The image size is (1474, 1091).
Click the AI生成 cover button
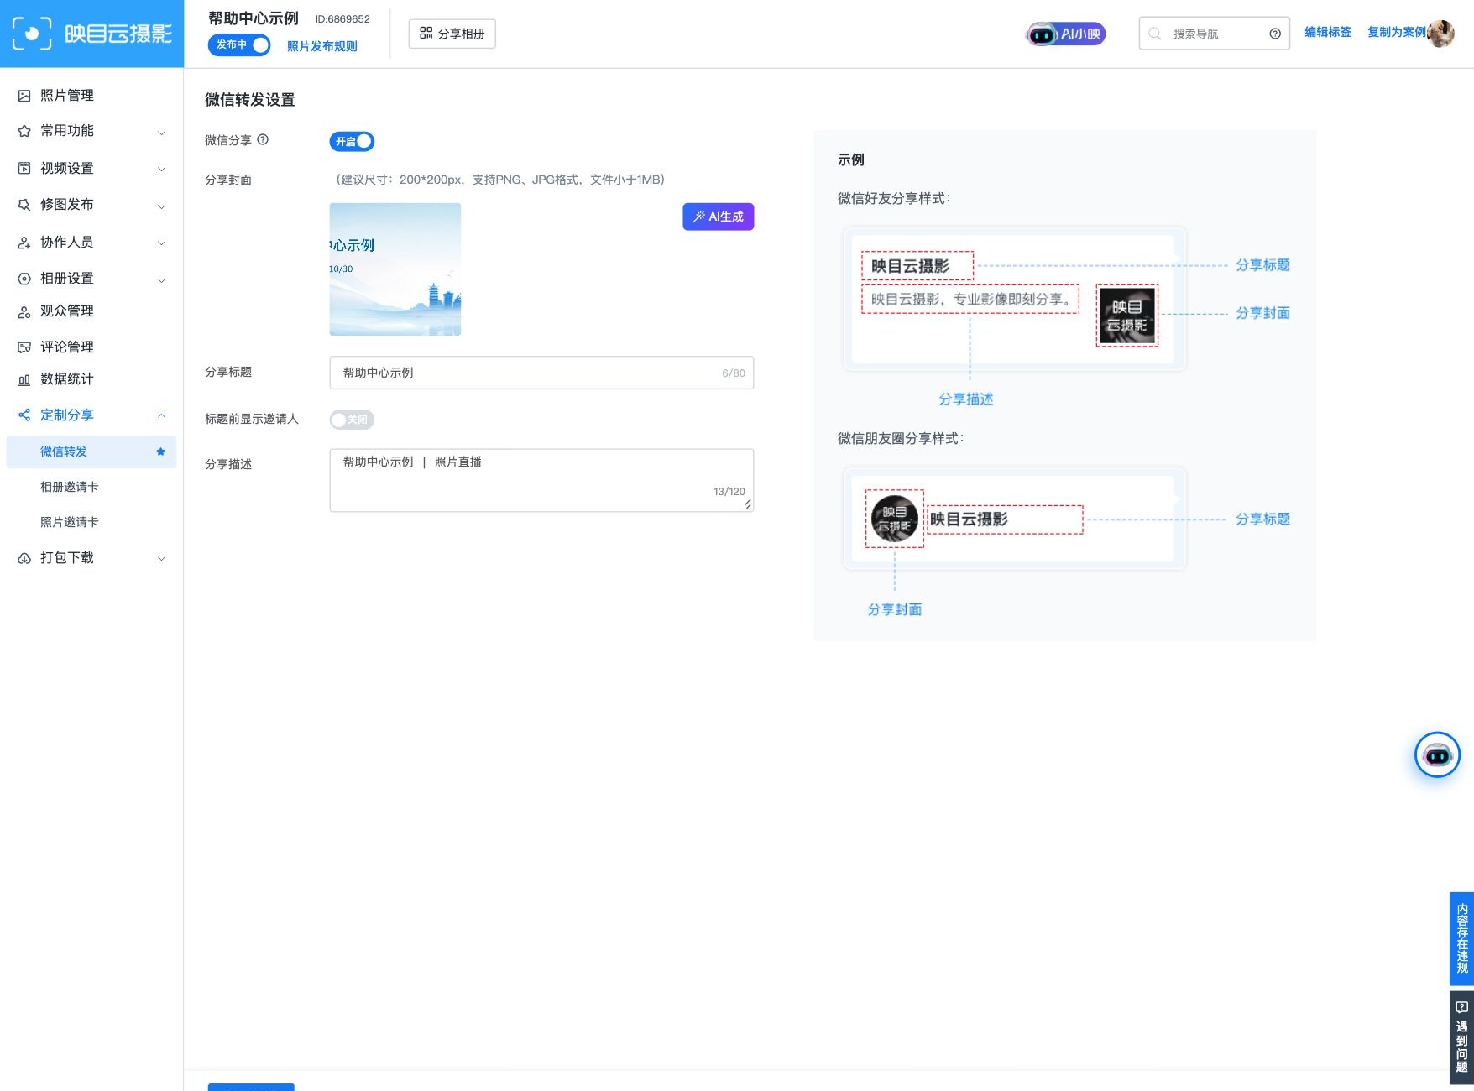(x=719, y=217)
